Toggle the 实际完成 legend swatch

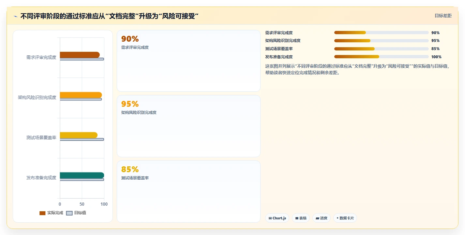(42, 213)
